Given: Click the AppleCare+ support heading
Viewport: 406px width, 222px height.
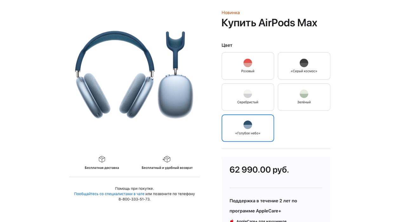Looking at the screenshot, I should [263, 206].
